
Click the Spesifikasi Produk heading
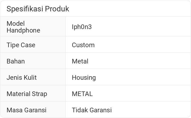pyautogui.click(x=38, y=9)
